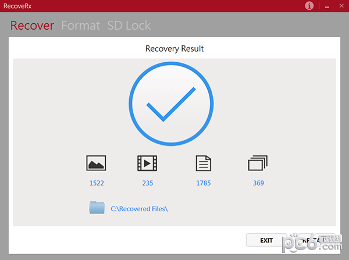Viewport: 349px width, 260px height.
Task: Open the blue Recovered Files folder icon
Action: (97, 208)
